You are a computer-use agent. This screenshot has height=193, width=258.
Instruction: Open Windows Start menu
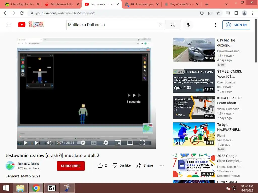click(x=6, y=188)
